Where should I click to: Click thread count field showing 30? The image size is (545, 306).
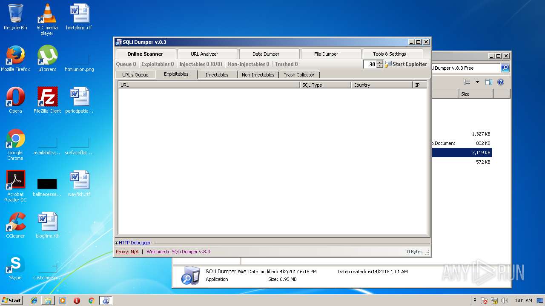[x=370, y=64]
